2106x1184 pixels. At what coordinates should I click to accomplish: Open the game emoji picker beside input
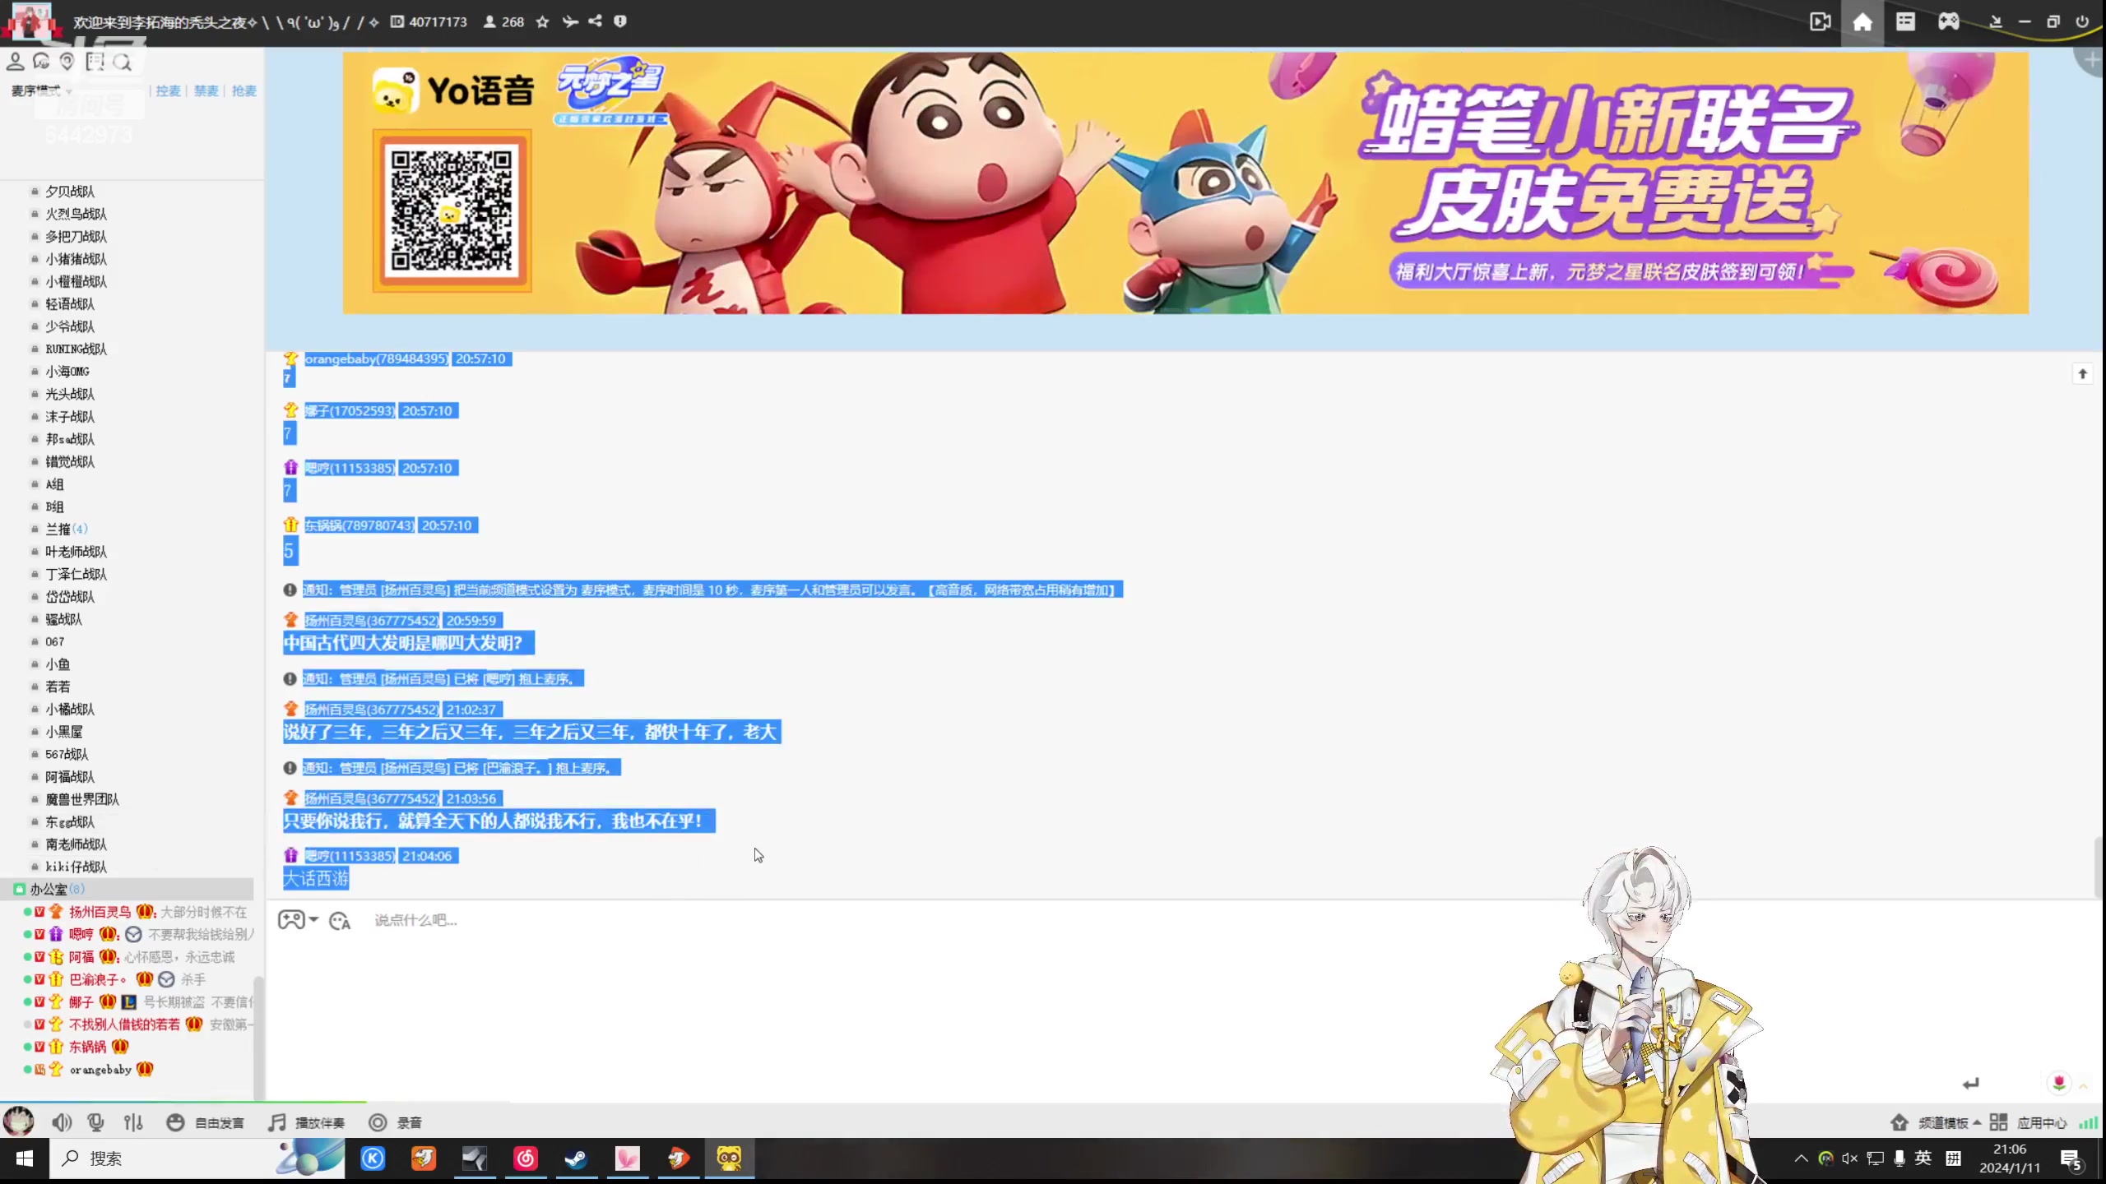297,920
